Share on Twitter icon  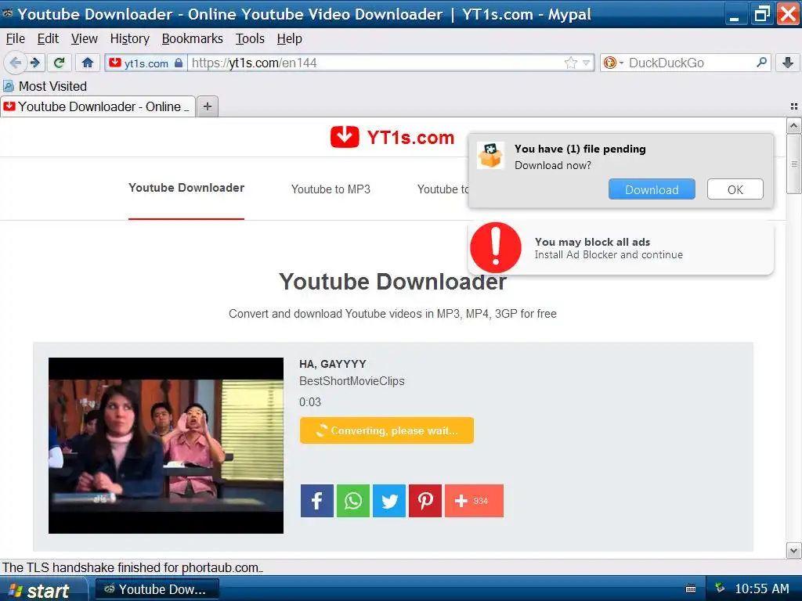tap(389, 501)
